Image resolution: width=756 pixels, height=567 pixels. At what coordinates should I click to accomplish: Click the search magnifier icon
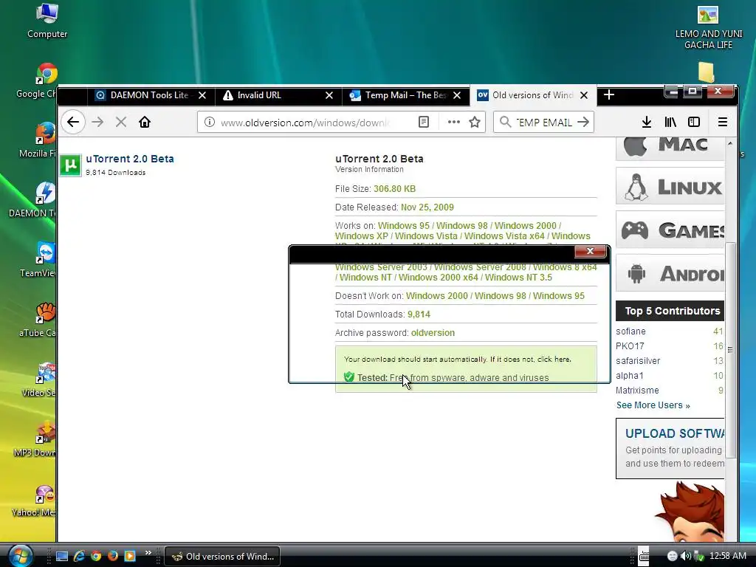pyautogui.click(x=505, y=122)
